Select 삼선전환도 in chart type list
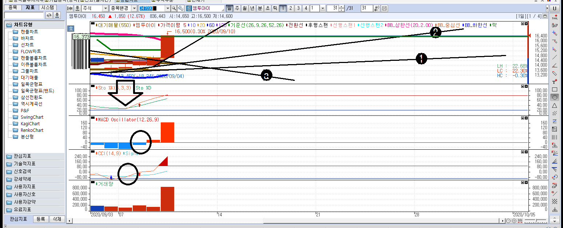The image size is (563, 228). click(31, 97)
